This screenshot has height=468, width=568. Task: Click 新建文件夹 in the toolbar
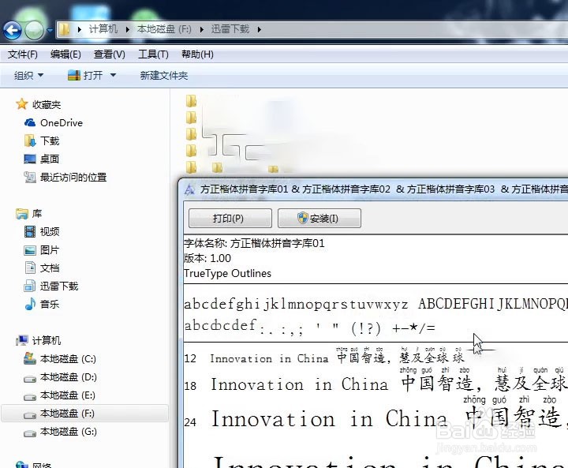coord(164,76)
